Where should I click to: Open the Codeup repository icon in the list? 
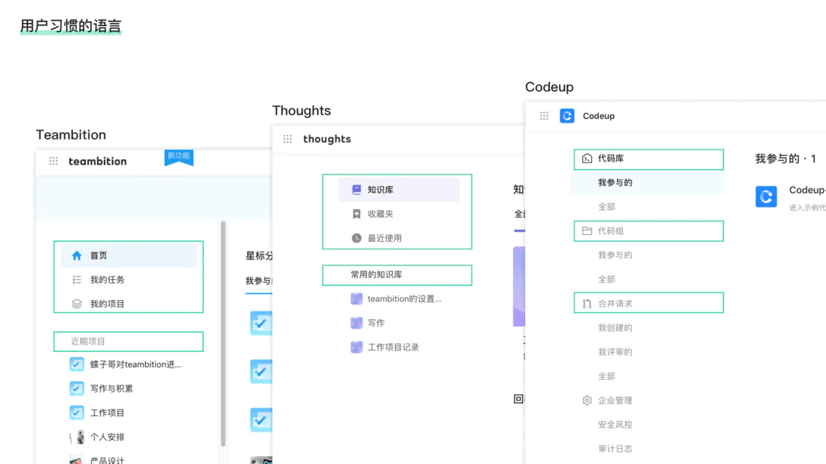pyautogui.click(x=766, y=197)
